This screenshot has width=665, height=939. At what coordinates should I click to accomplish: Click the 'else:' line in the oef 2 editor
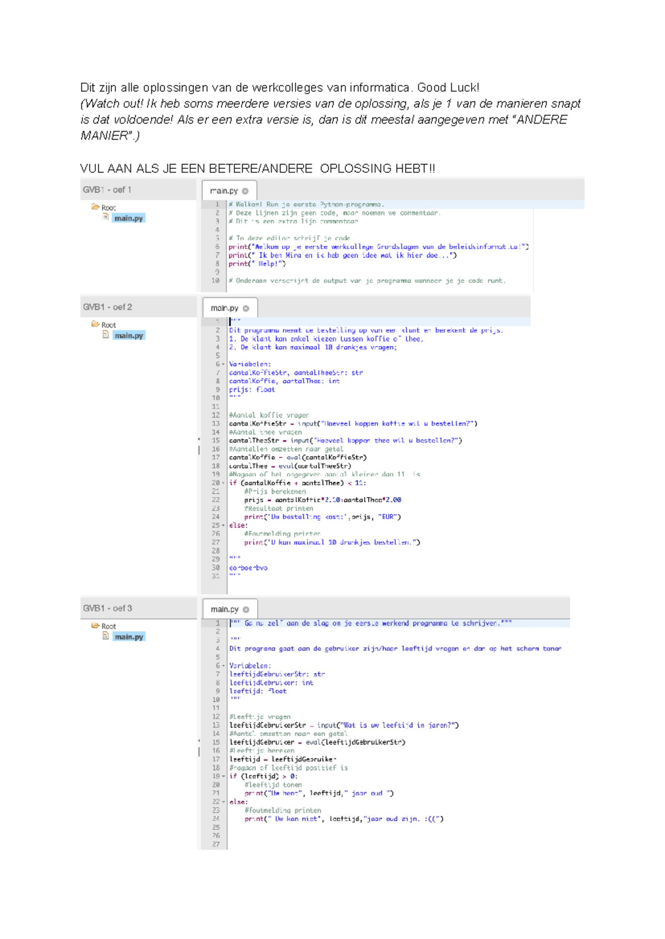[238, 525]
